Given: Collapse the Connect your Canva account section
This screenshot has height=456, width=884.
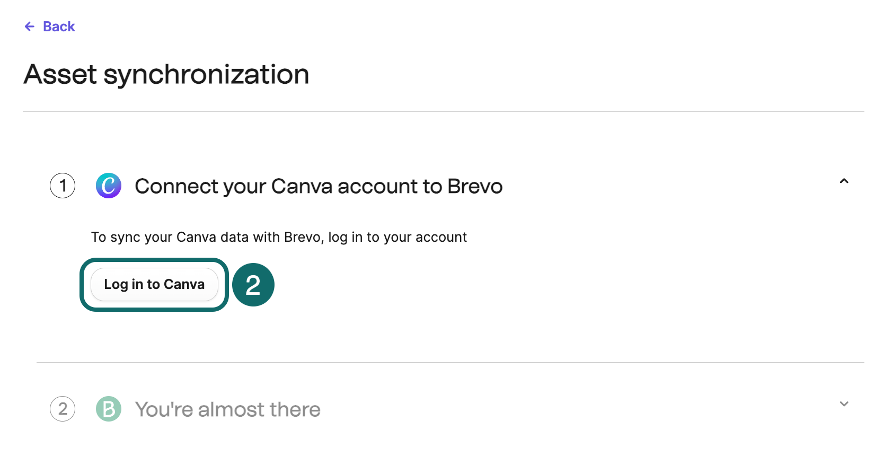Looking at the screenshot, I should 844,181.
